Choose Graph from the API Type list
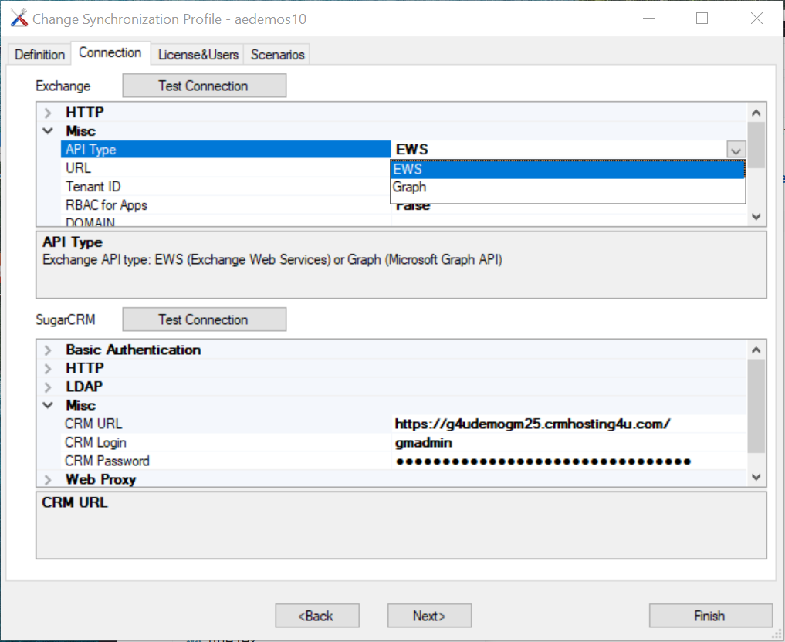 [x=568, y=188]
